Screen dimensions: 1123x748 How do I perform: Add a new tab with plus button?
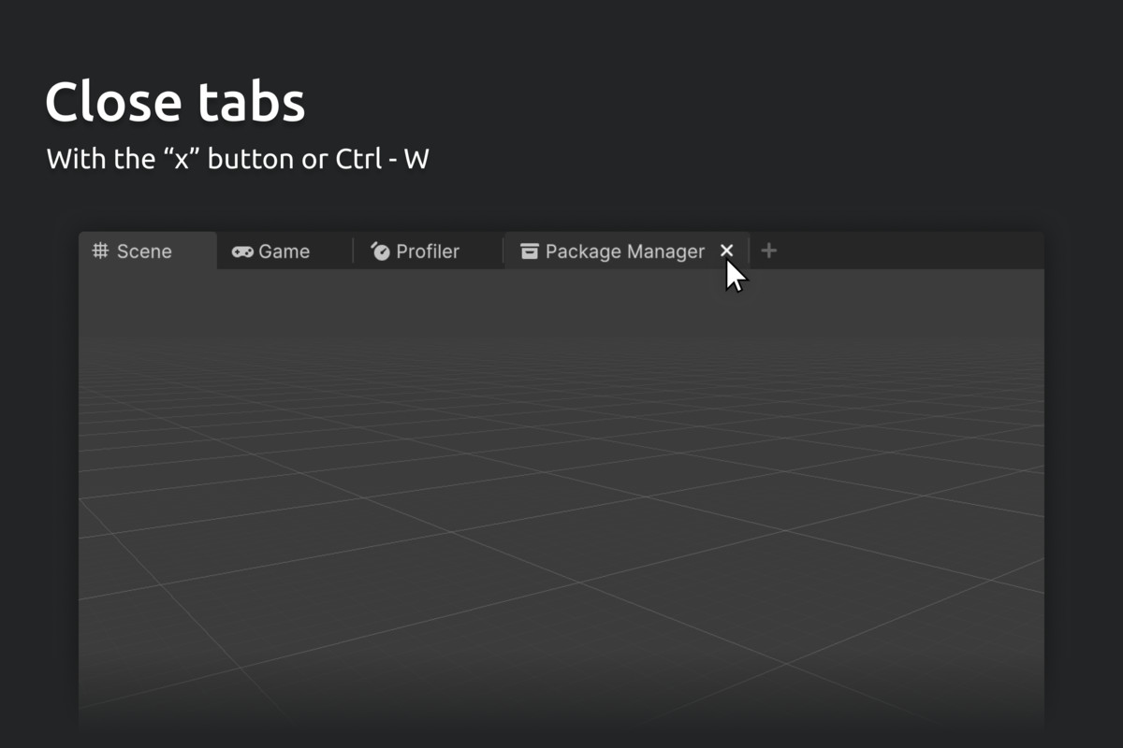(x=768, y=251)
